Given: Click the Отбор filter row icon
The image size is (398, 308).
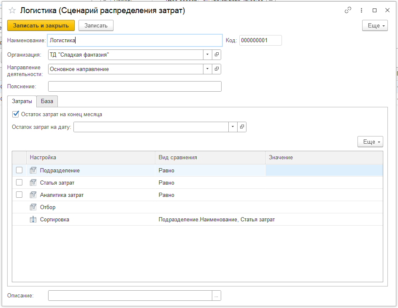Looking at the screenshot, I should tap(33, 207).
